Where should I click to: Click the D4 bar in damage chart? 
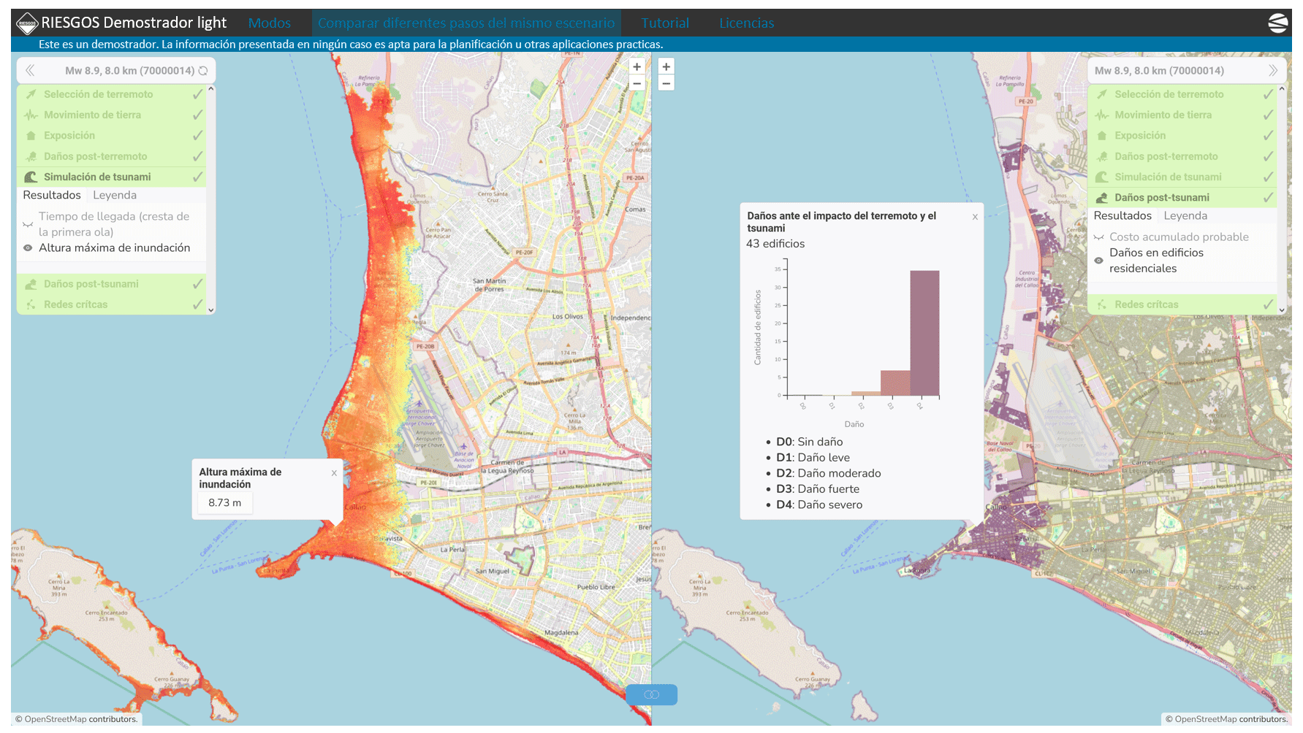click(x=924, y=333)
